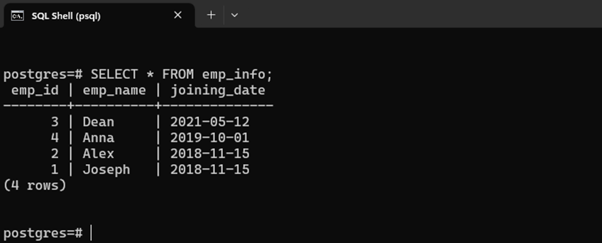Viewport: 602px width, 243px height.
Task: Click the name Dean in results
Action: click(98, 122)
